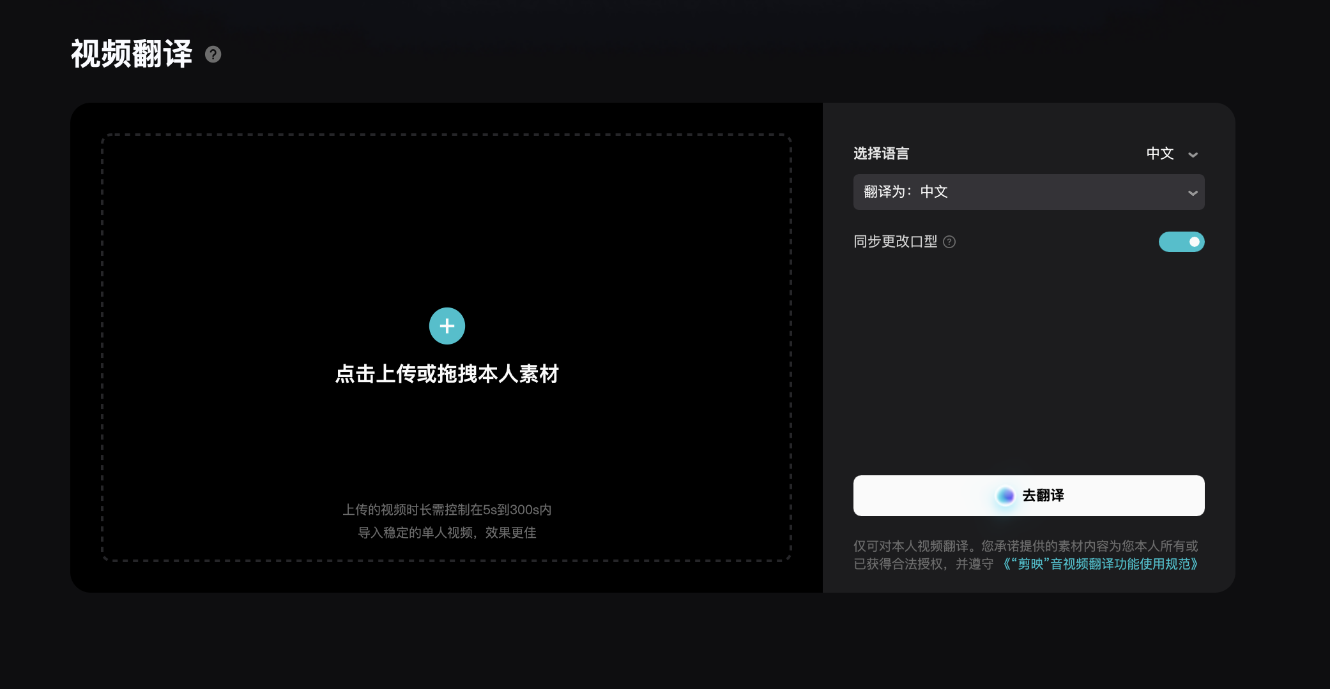Click 点击上传或拖拽本人素材 upload text
Image resolution: width=1330 pixels, height=689 pixels.
[447, 374]
